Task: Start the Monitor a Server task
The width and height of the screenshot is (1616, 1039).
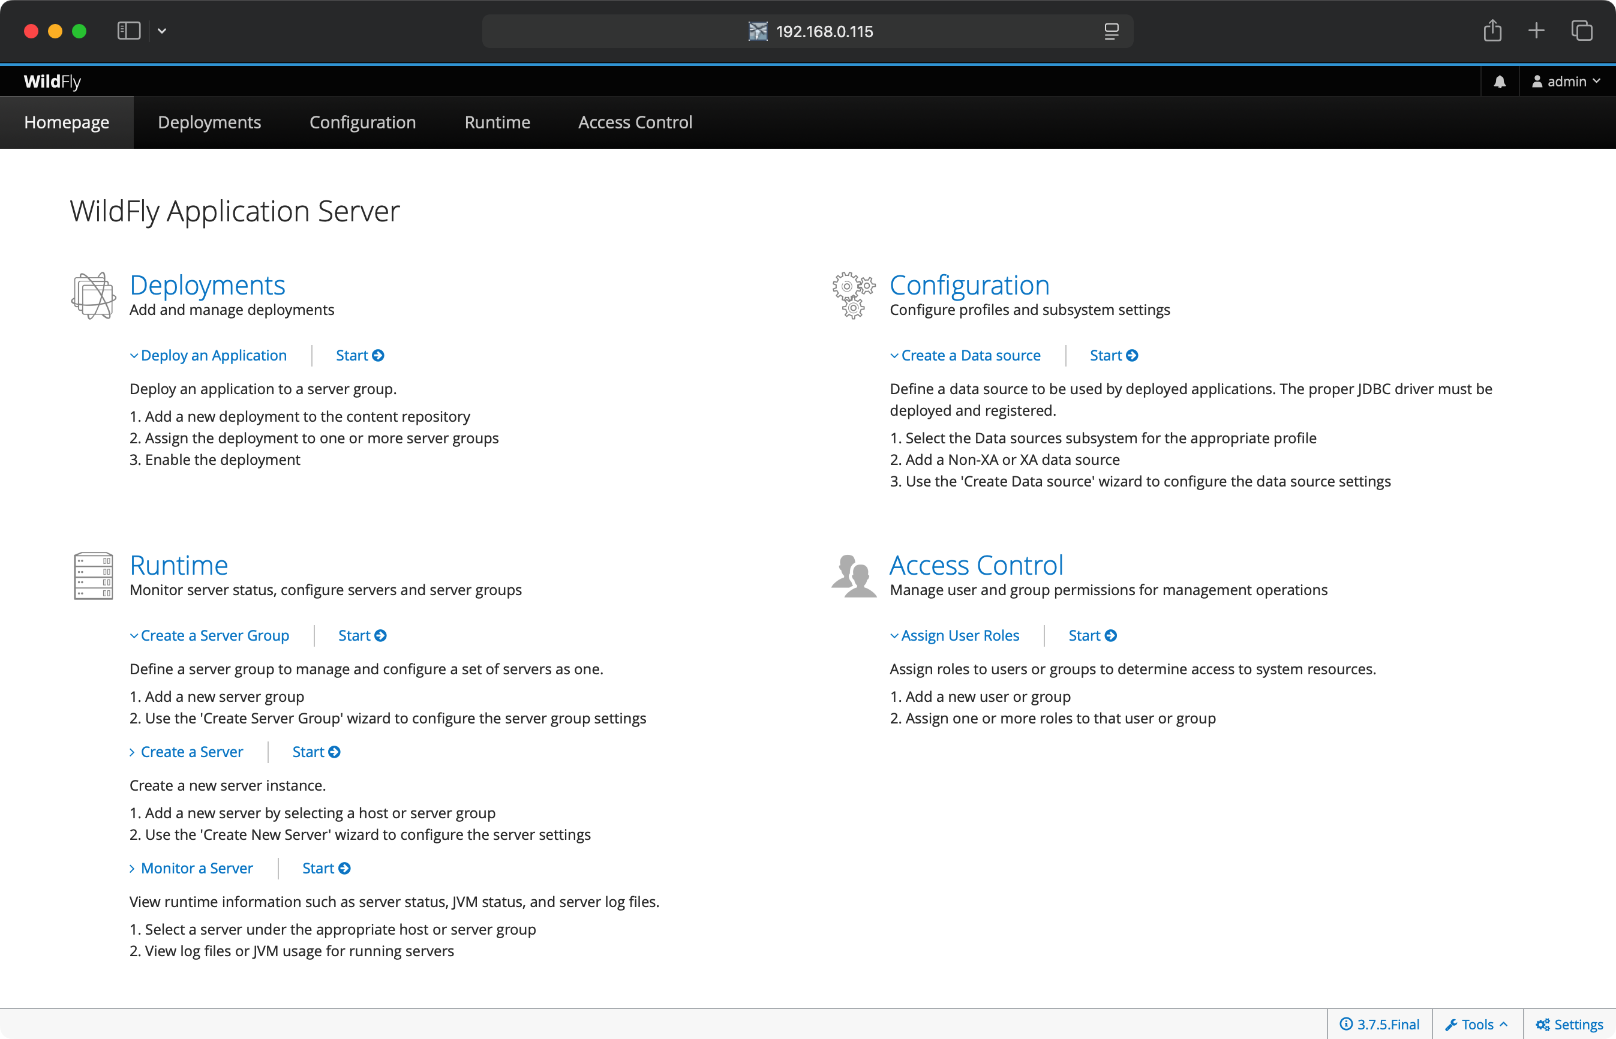Action: 326,868
